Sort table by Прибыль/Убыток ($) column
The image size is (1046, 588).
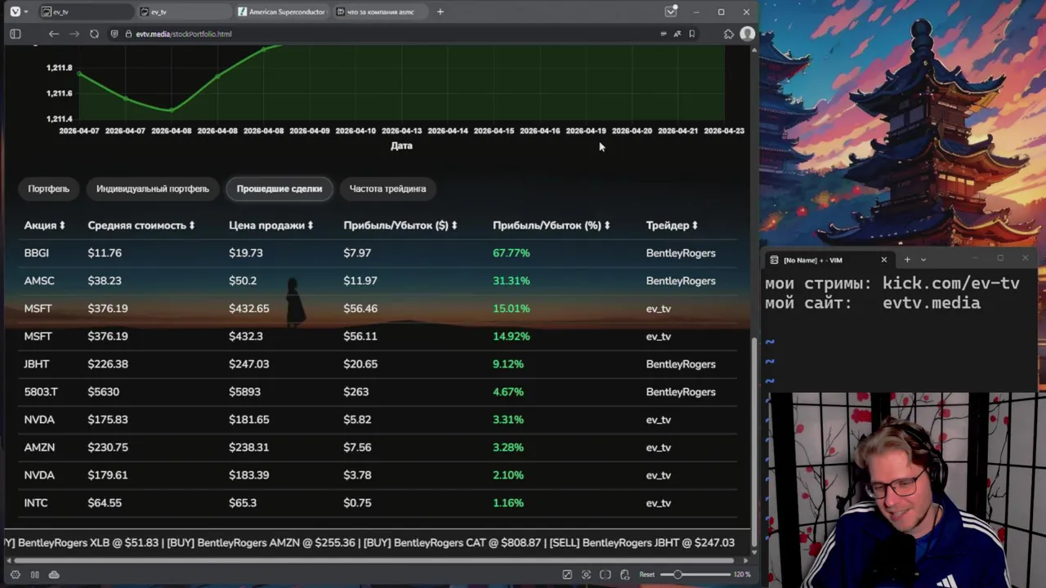400,225
